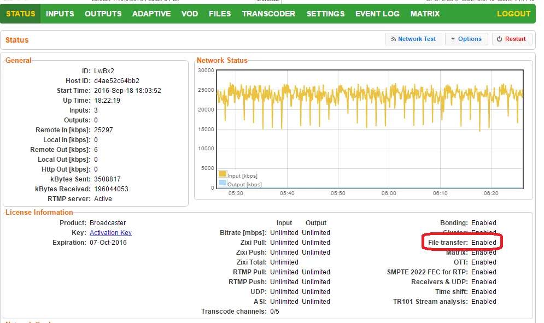View the EVENT LOG tab
Screen dimensions: 544x323
(x=377, y=14)
